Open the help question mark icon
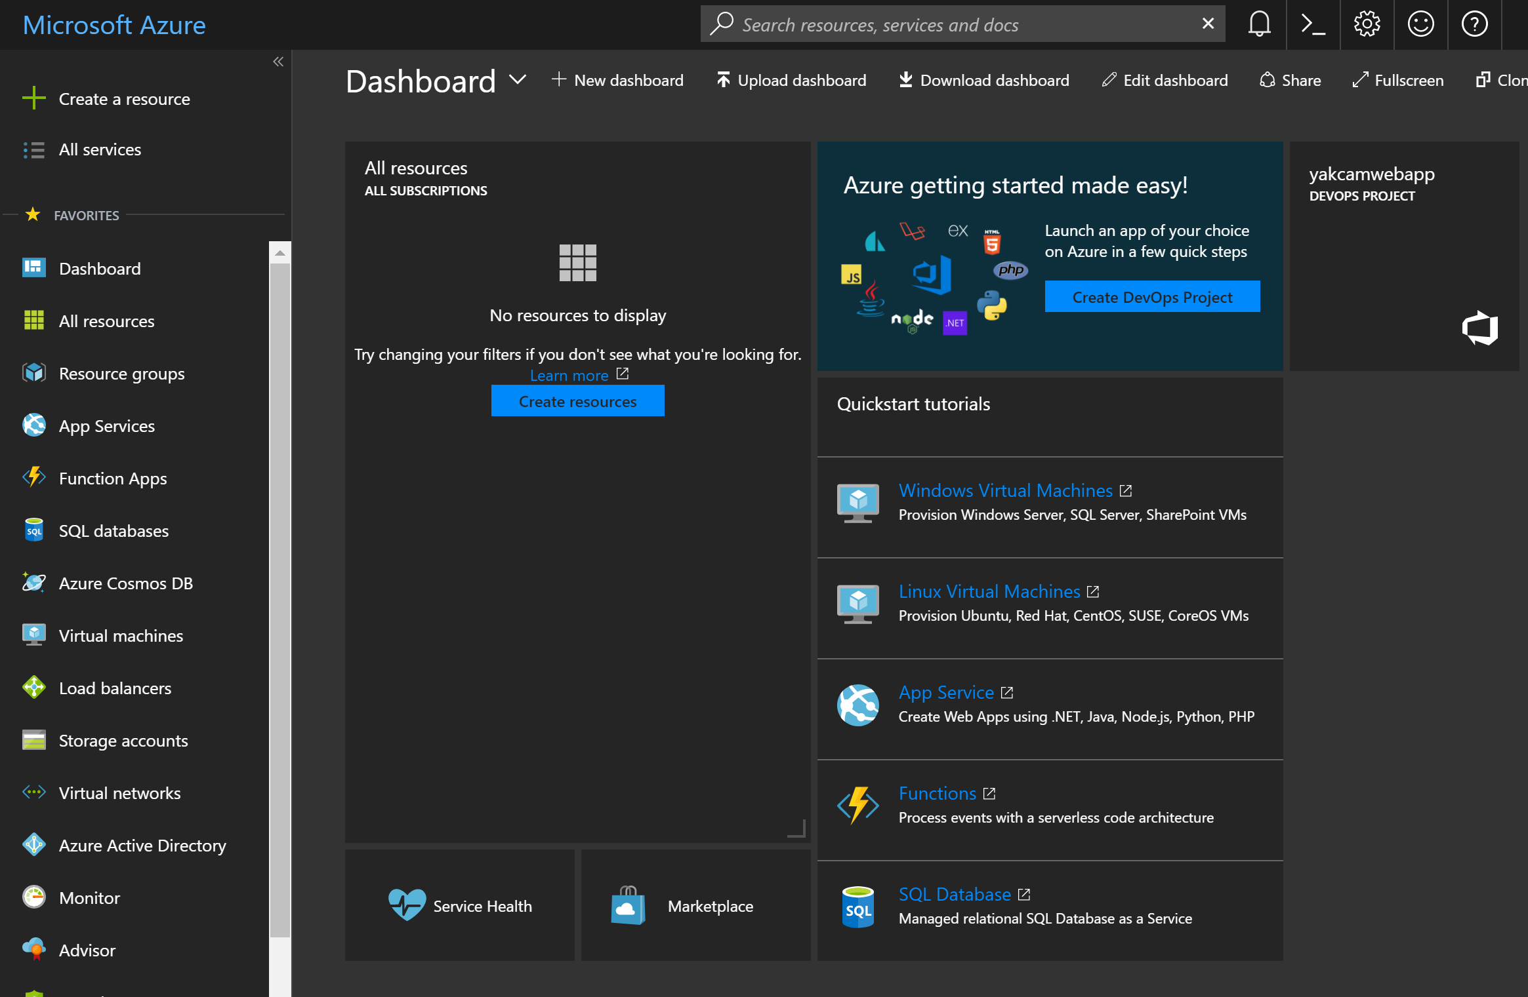Viewport: 1528px width, 997px height. [1474, 24]
